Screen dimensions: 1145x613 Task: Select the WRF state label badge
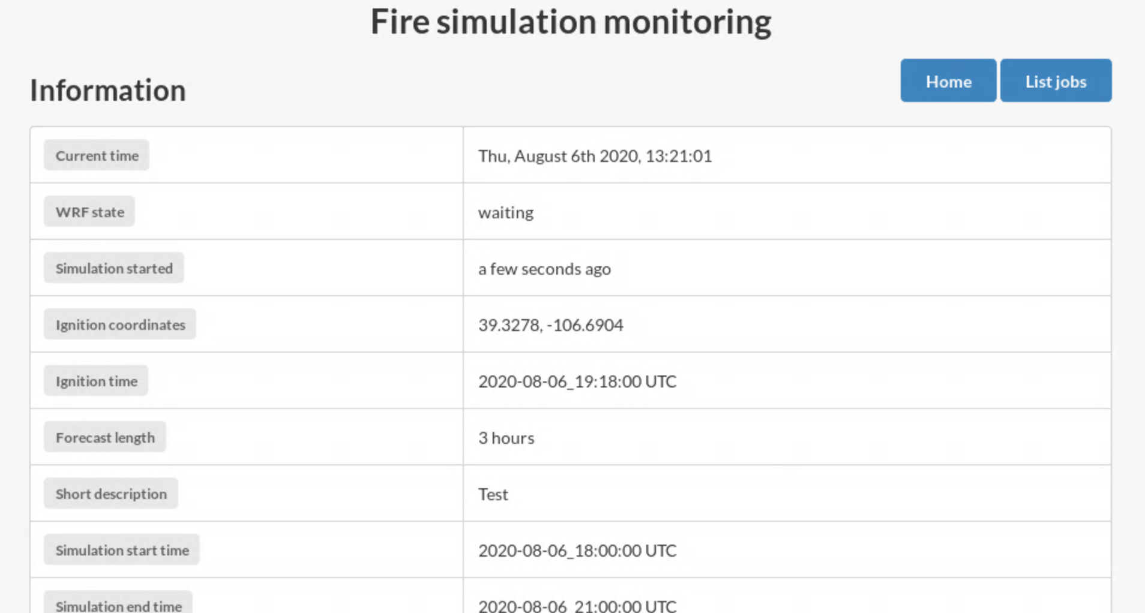pos(89,212)
